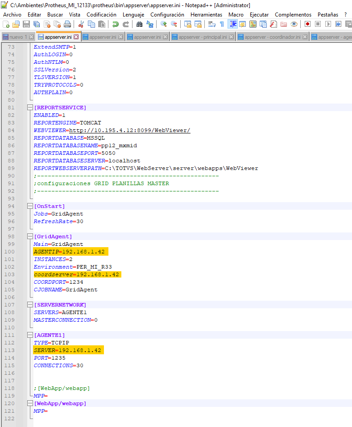Viewport: 352px width, 427px height.
Task: Zoom out with the magnifier minus icon
Action: [x=174, y=24]
